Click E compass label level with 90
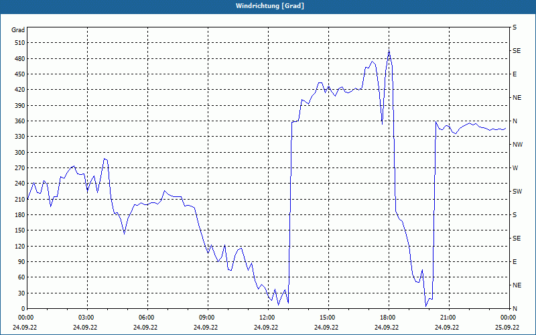 [x=515, y=262]
